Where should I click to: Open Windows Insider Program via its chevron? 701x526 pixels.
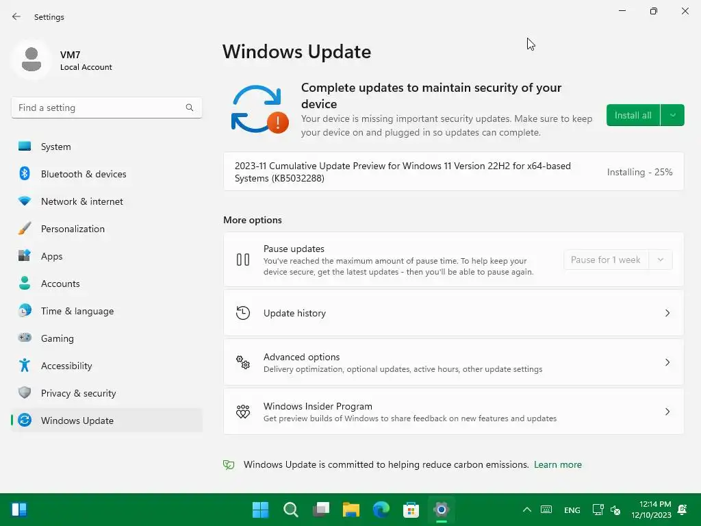[667, 412]
